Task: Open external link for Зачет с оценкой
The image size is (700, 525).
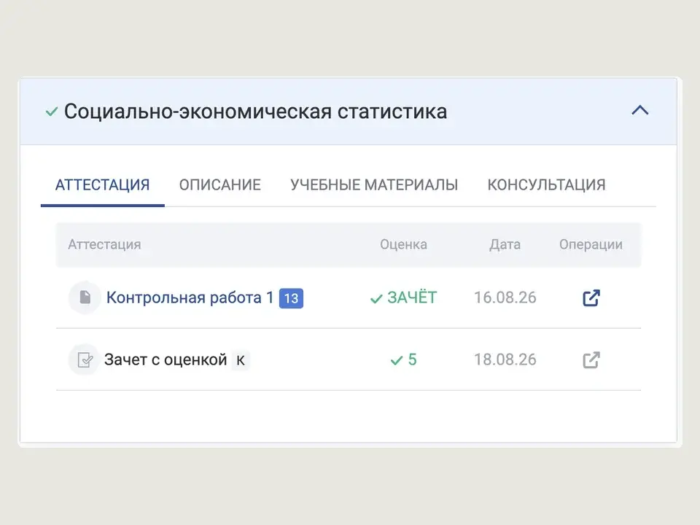Action: pyautogui.click(x=591, y=359)
